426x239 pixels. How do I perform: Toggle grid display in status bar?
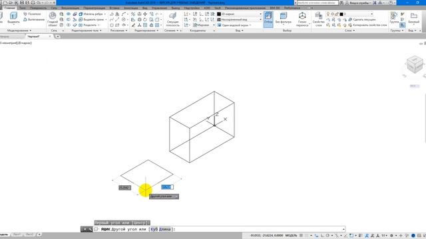point(301,236)
